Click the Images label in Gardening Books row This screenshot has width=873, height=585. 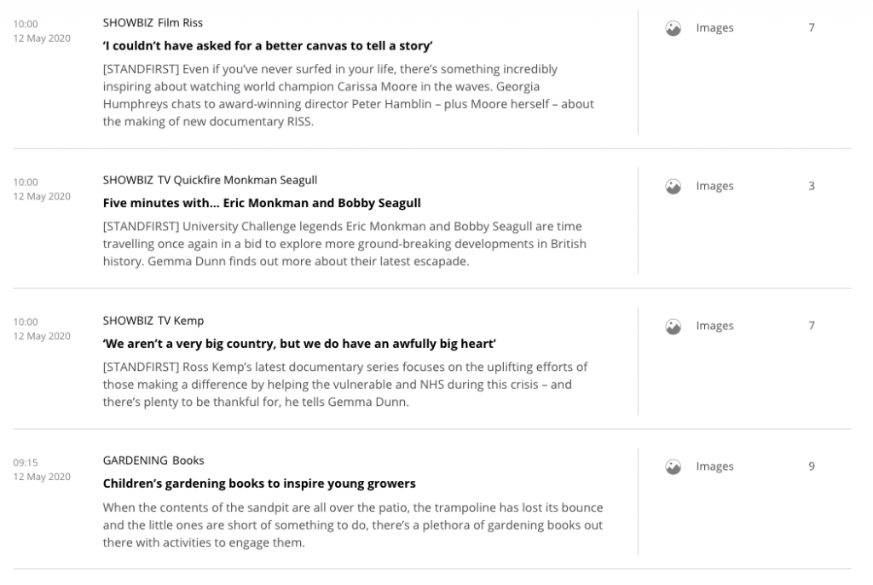pyautogui.click(x=714, y=466)
